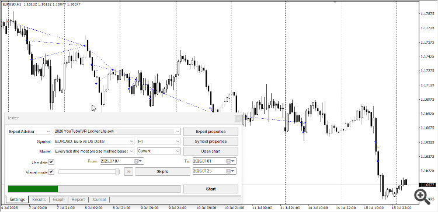Click the 1.17125 price scale label

tap(427, 85)
